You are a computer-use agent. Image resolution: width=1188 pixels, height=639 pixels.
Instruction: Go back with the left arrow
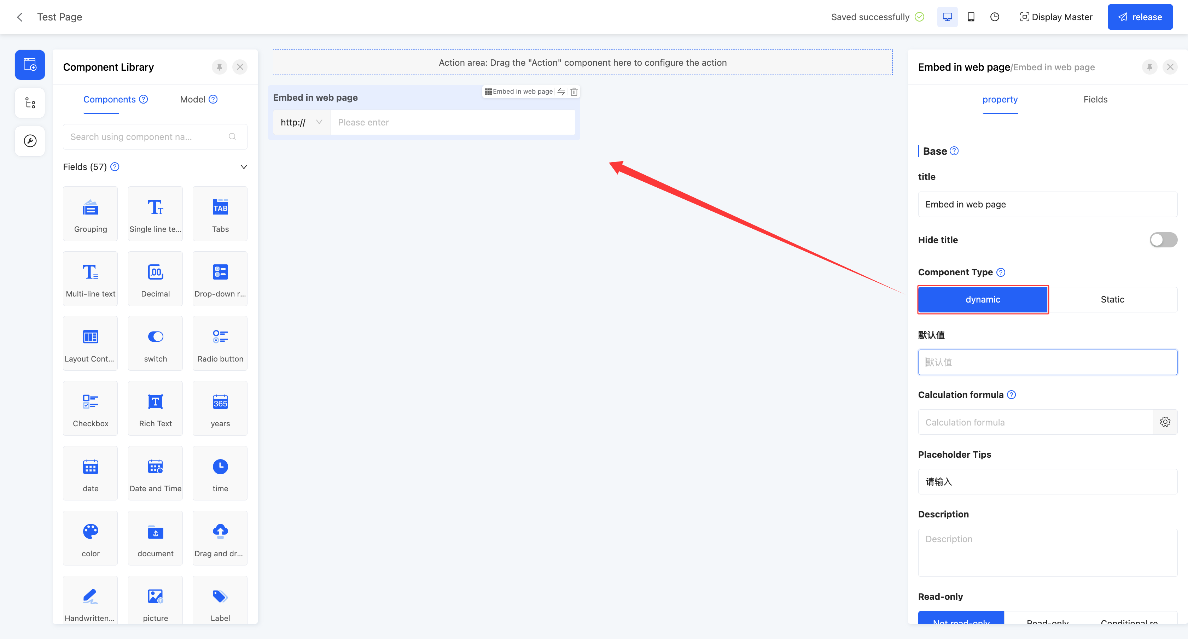20,17
